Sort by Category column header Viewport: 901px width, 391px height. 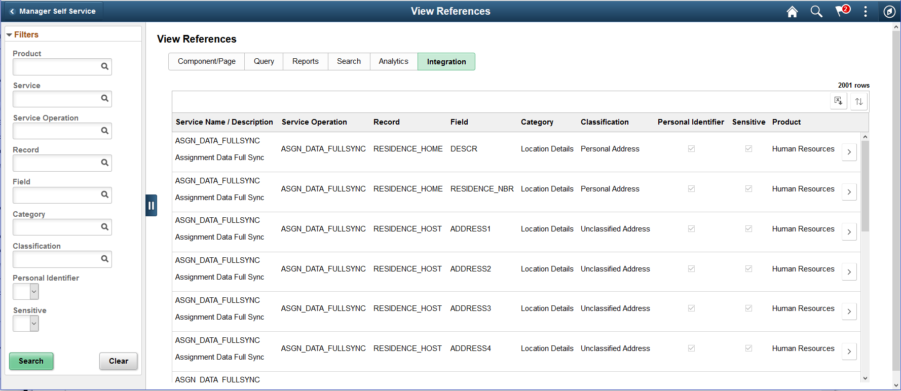point(537,122)
